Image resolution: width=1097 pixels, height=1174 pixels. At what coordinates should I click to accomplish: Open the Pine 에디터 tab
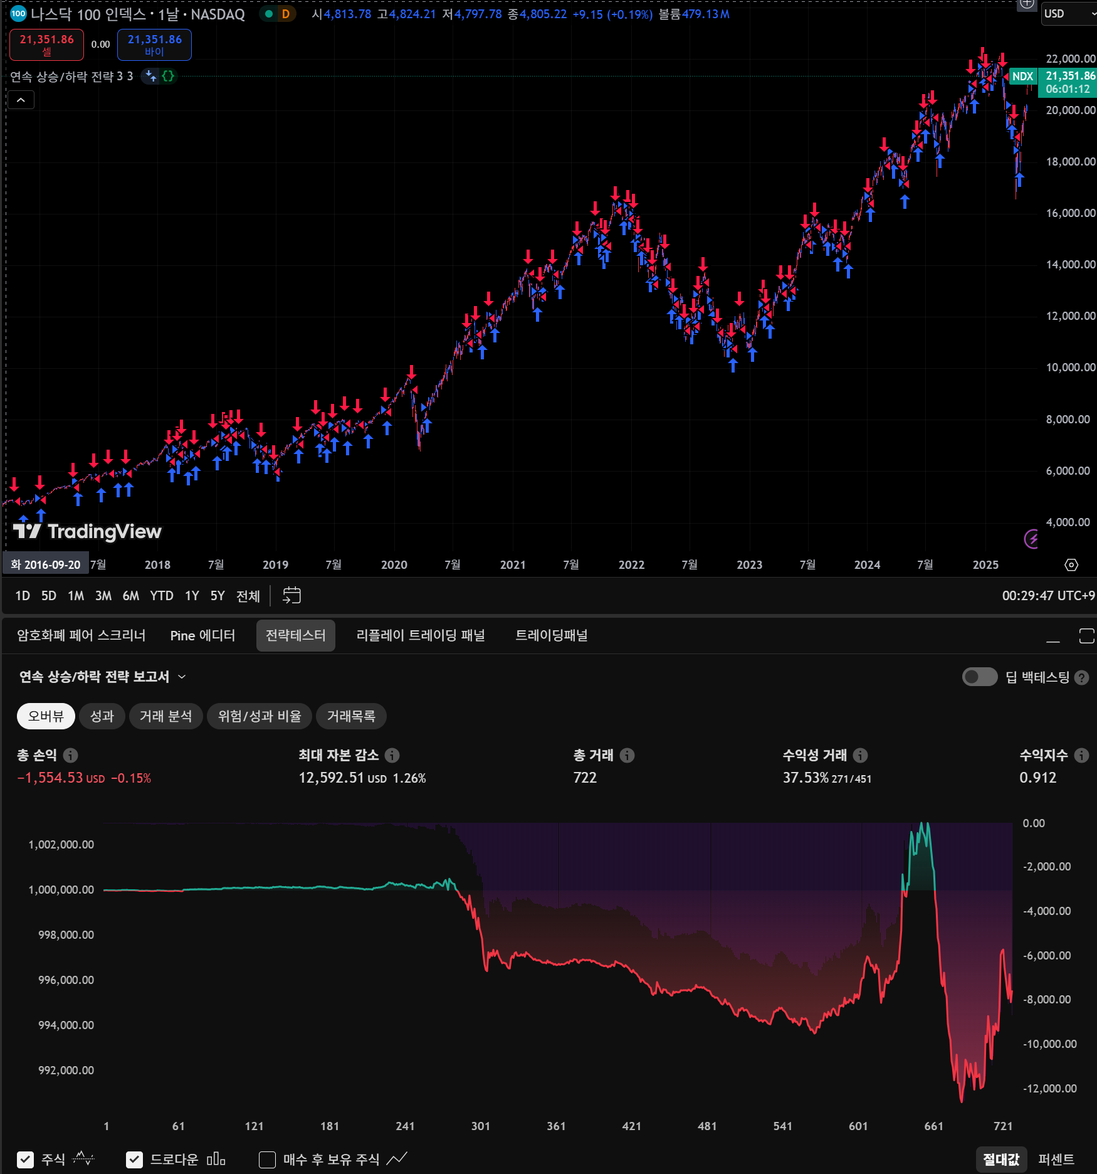(x=202, y=635)
